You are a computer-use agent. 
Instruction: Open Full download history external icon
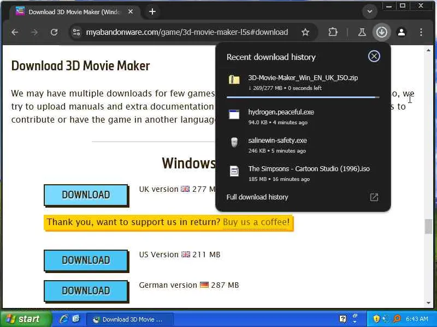[374, 197]
